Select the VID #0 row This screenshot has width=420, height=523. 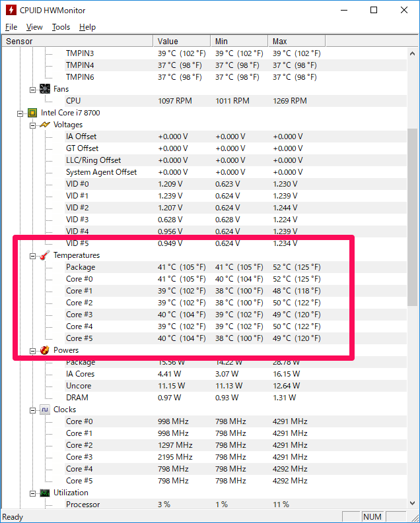coord(236,184)
